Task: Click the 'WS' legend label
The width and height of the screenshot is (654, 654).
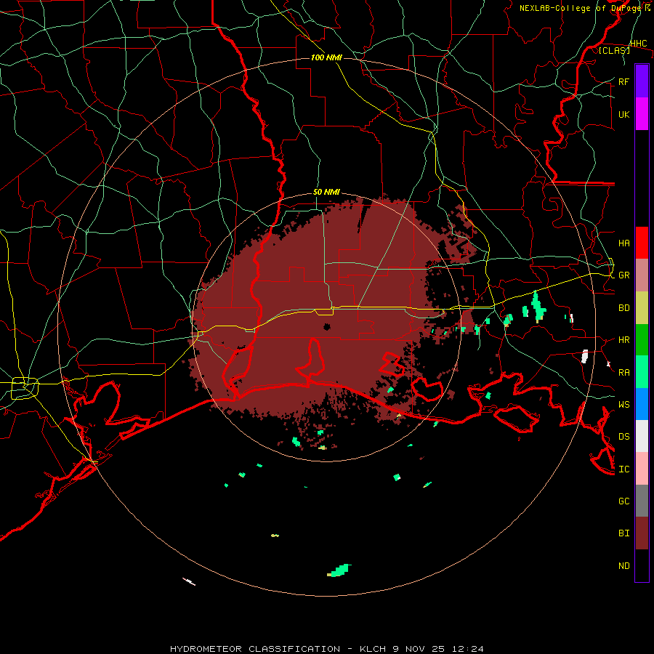Action: (623, 404)
